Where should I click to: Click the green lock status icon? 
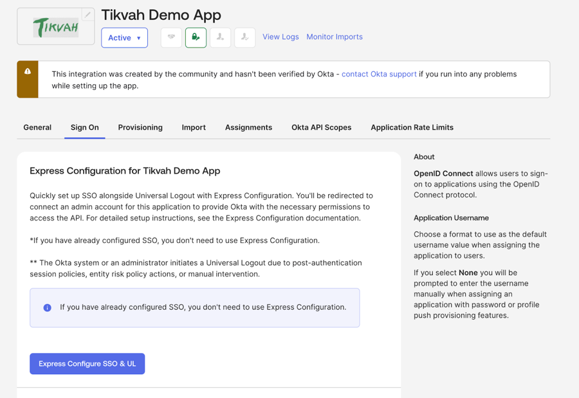pos(194,37)
